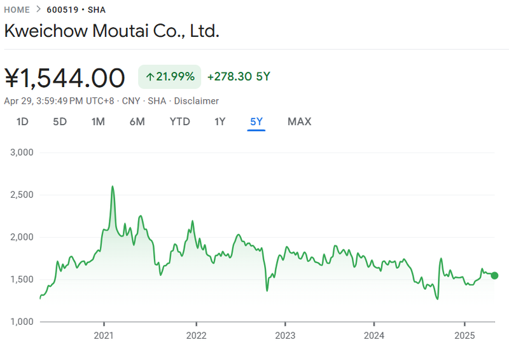Go to HOME breadcrumb link
509x349 pixels.
(x=17, y=10)
